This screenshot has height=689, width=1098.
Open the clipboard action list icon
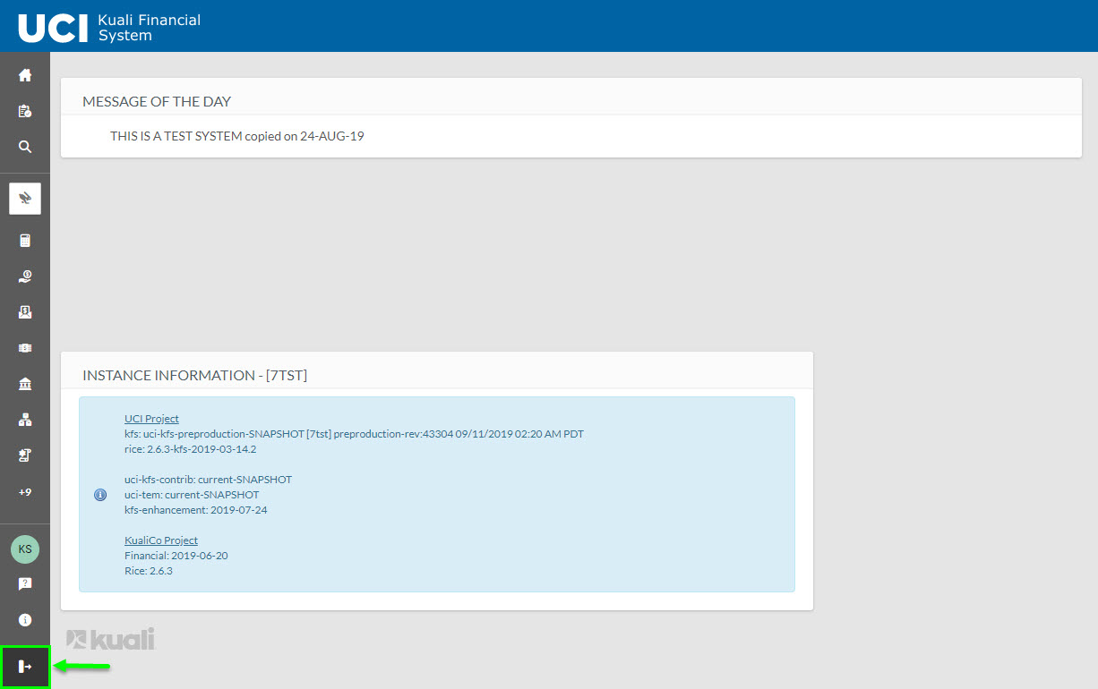(x=25, y=112)
